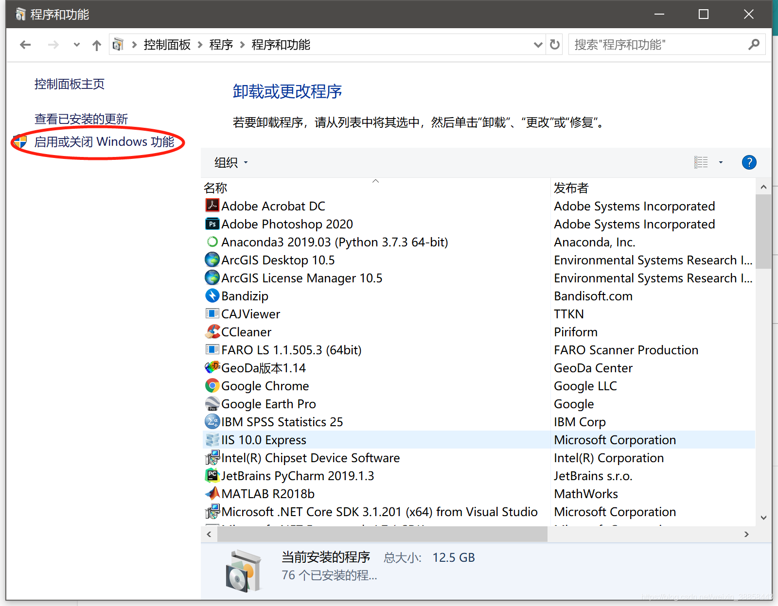Click the Google Chrome icon

(x=212, y=385)
